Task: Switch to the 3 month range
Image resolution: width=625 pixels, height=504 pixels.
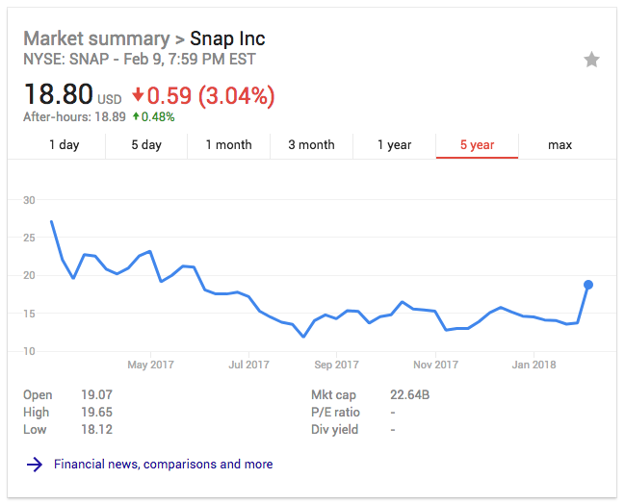Action: click(x=311, y=145)
